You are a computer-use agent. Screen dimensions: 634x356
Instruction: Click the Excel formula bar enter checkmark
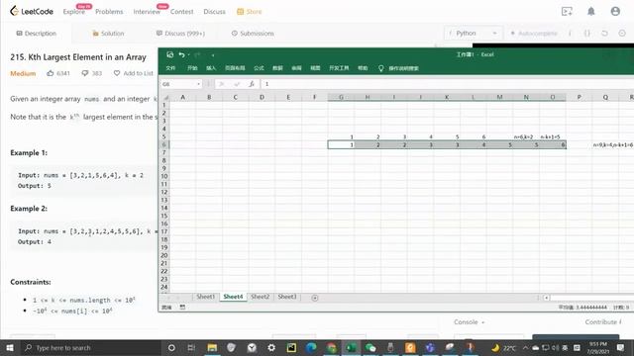point(237,84)
